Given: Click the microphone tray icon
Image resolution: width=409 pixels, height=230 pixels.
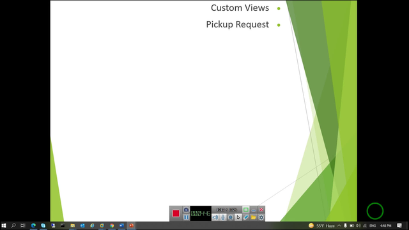Looking at the screenshot, I should click(345, 226).
